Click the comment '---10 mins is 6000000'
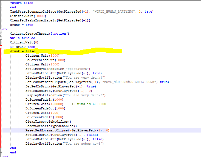The width and height of the screenshot is (201, 157). [86, 104]
